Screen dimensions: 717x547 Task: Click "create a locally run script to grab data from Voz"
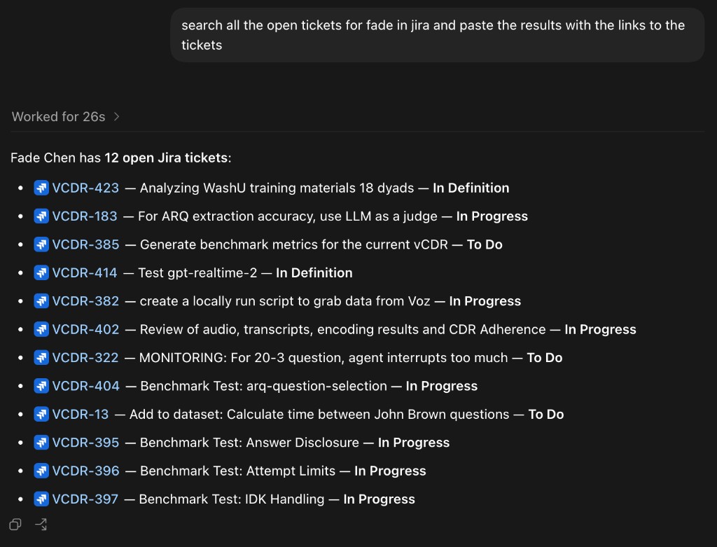click(285, 301)
